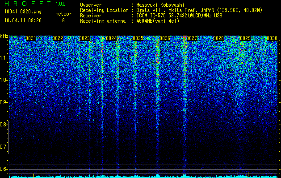Click the 0830 time marker
Image resolution: width=281 pixels, height=178 pixels.
pos(272,38)
